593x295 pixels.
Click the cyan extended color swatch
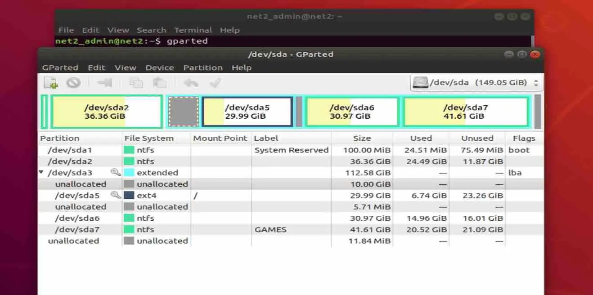(129, 173)
